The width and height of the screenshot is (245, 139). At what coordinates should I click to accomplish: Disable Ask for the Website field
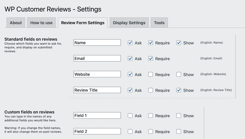pos(130,74)
